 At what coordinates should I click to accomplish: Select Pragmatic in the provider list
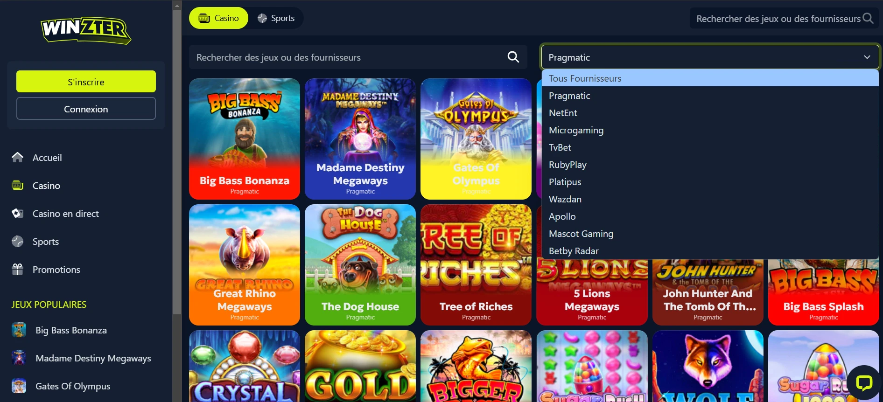point(710,96)
